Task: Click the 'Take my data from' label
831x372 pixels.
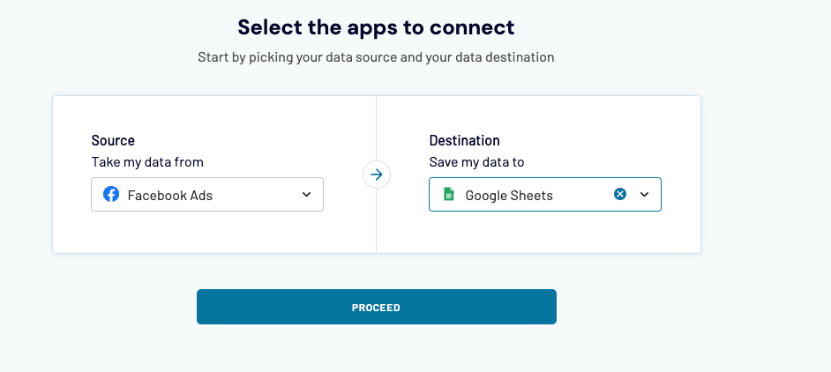Action: pyautogui.click(x=147, y=162)
